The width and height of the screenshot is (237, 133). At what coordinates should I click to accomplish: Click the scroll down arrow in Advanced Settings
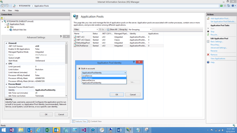click(66, 95)
